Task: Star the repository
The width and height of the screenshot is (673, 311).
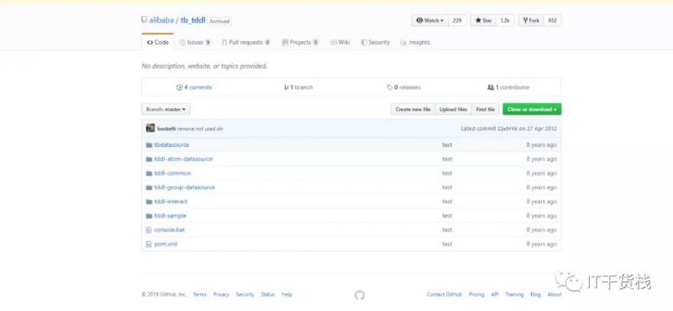Action: pyautogui.click(x=483, y=20)
